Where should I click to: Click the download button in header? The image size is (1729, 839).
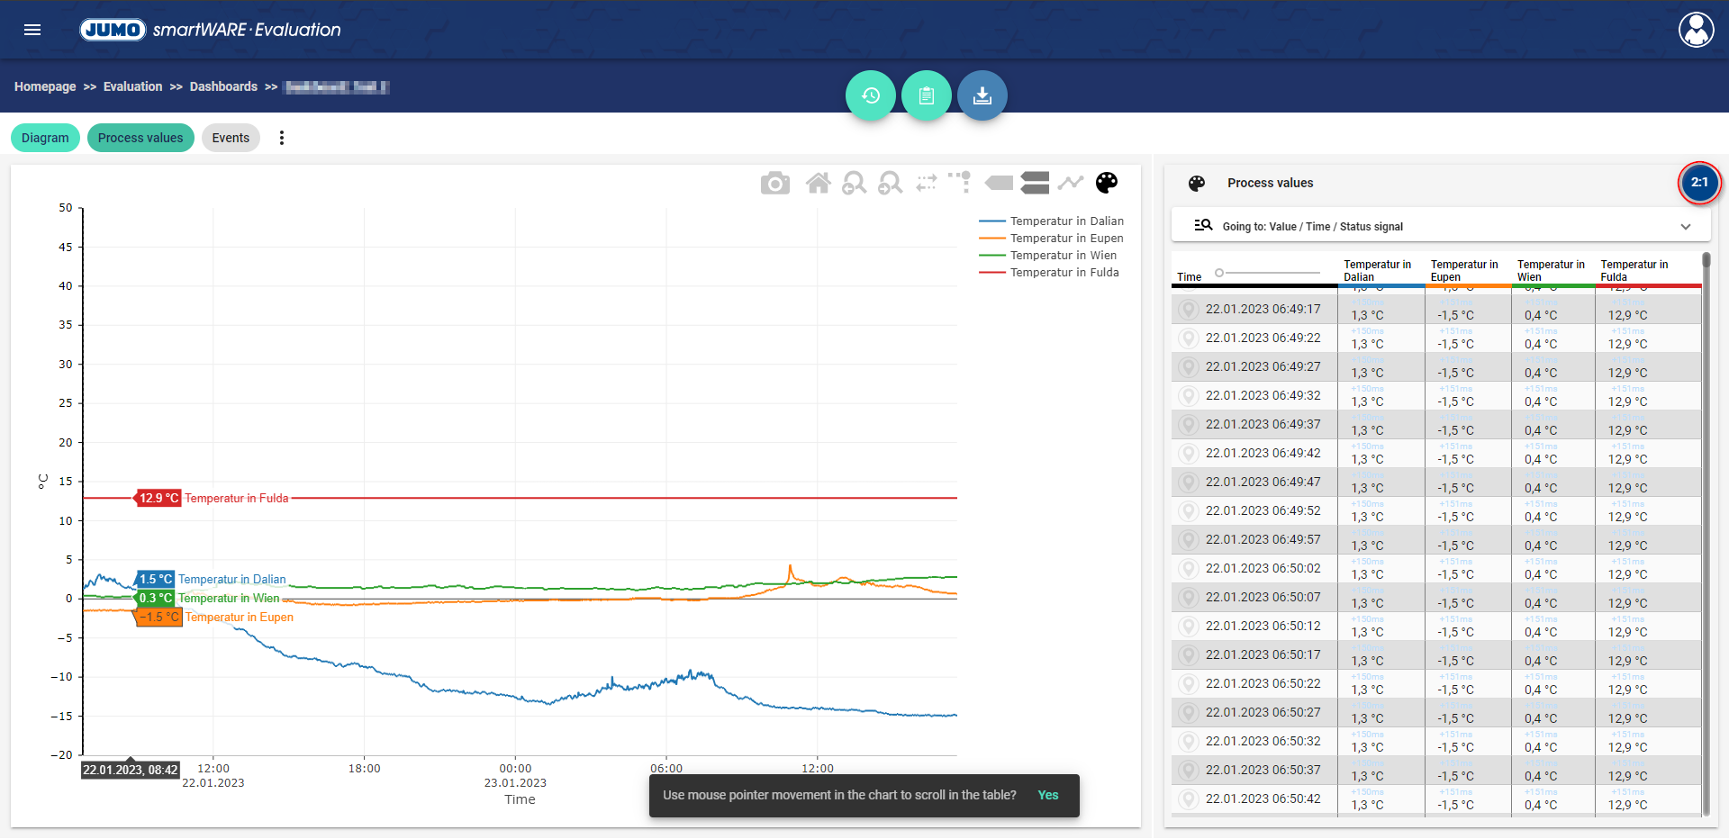[982, 95]
